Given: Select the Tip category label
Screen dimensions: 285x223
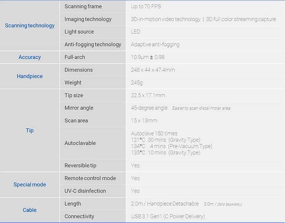Looking at the screenshot, I should point(29,130).
